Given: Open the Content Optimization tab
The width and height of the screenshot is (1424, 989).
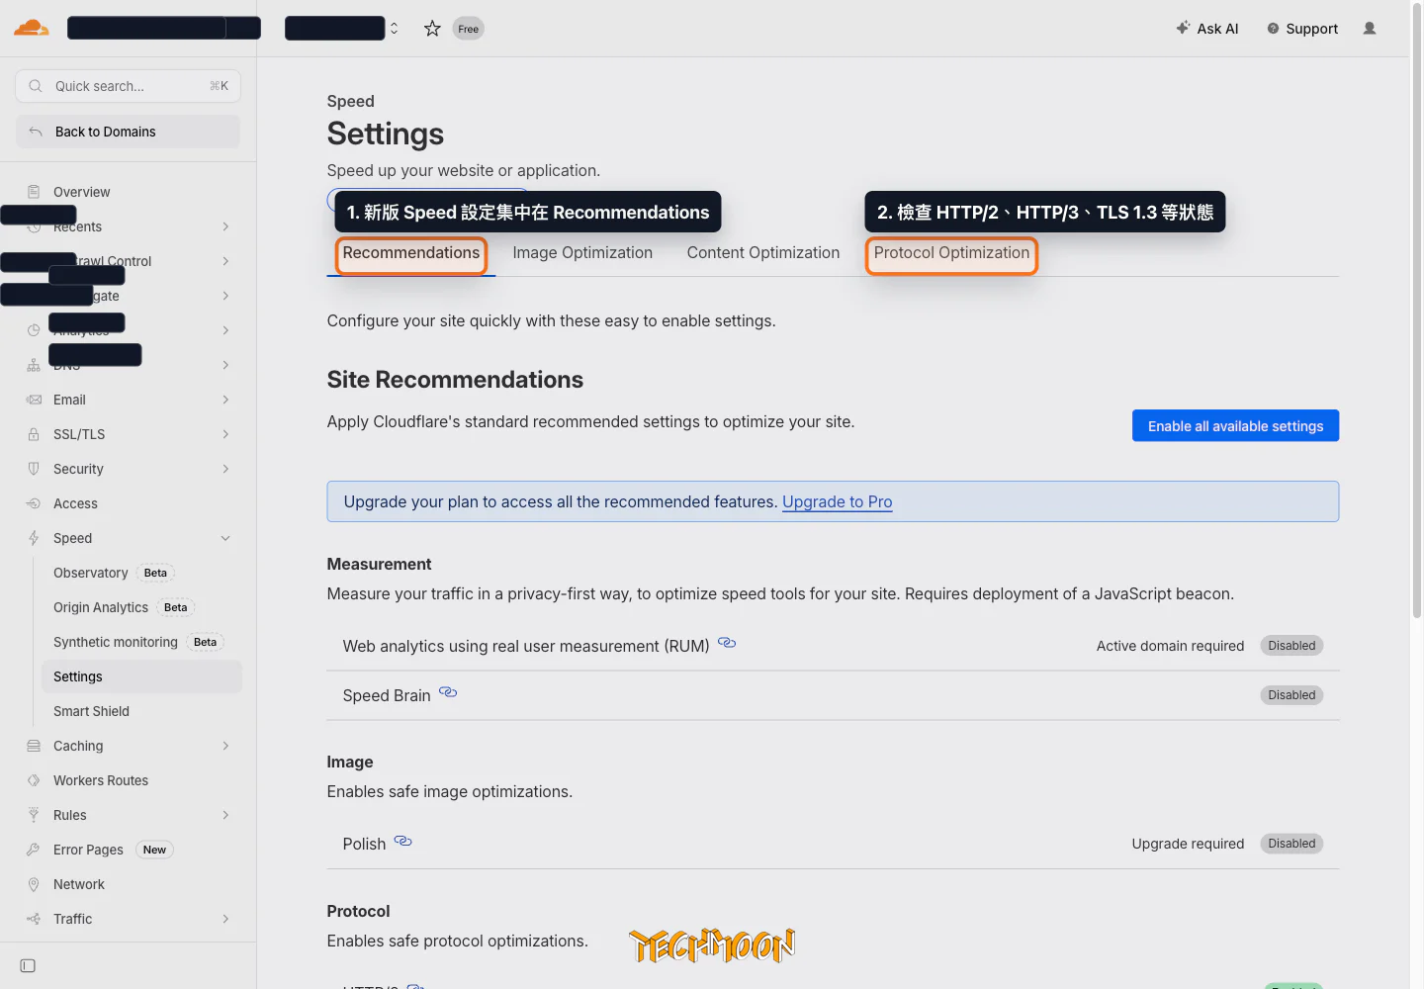Looking at the screenshot, I should (763, 253).
